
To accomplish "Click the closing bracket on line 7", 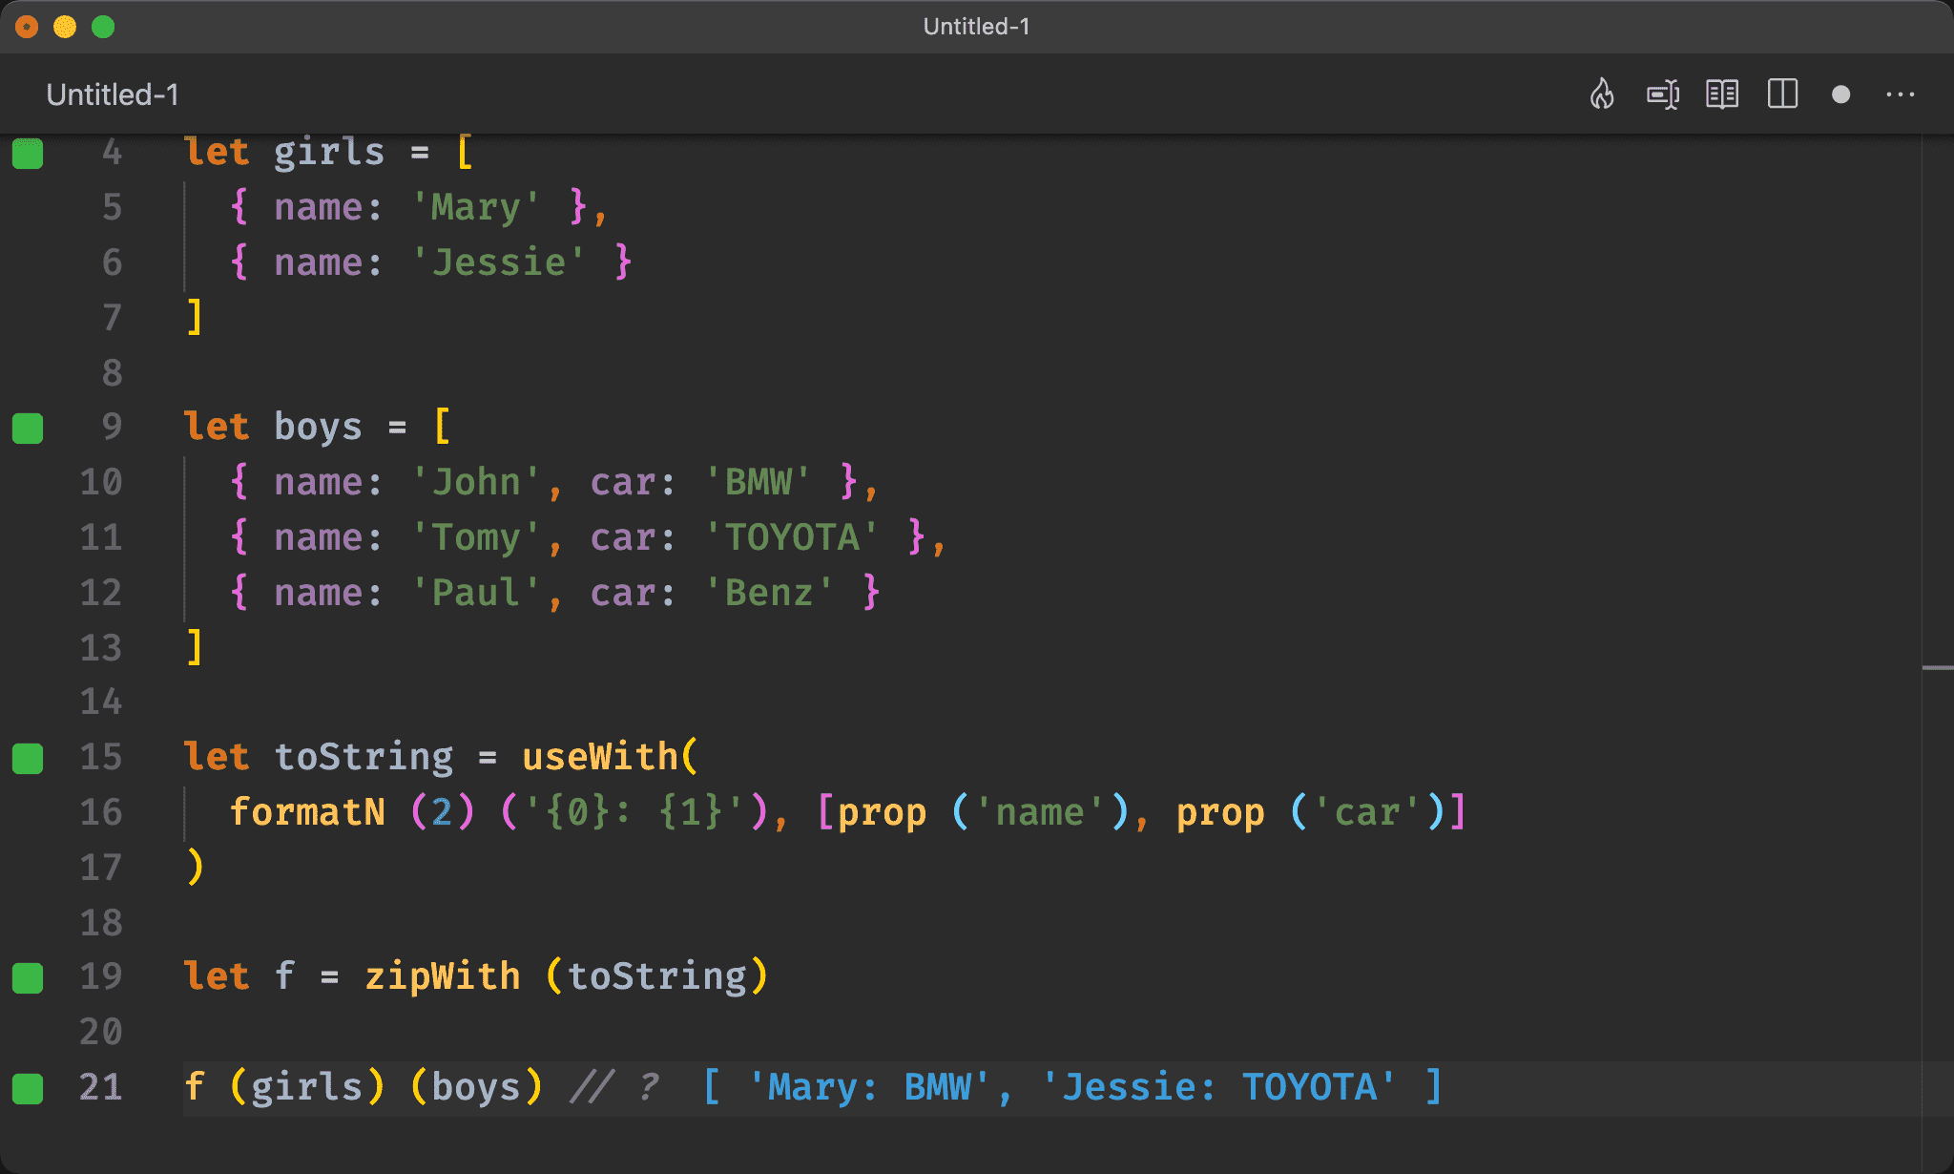I will coord(195,317).
